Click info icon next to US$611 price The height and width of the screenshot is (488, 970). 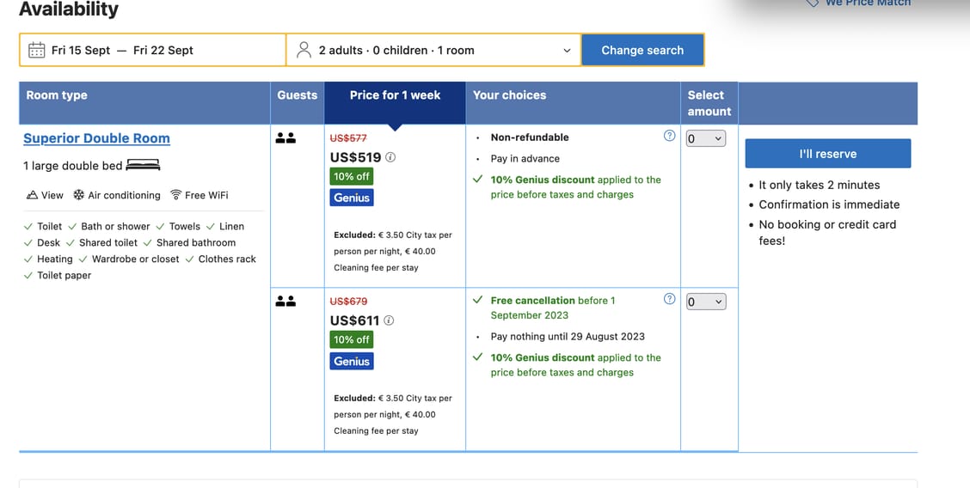tap(389, 320)
